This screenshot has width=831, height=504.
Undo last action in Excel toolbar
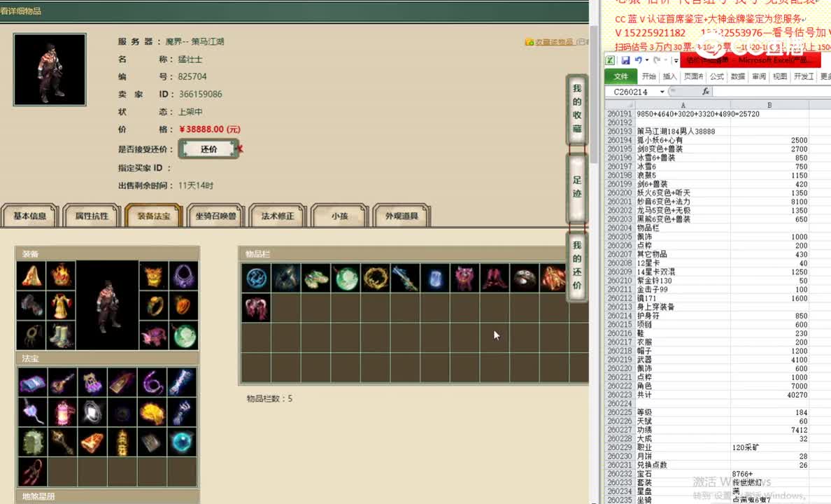pyautogui.click(x=638, y=60)
